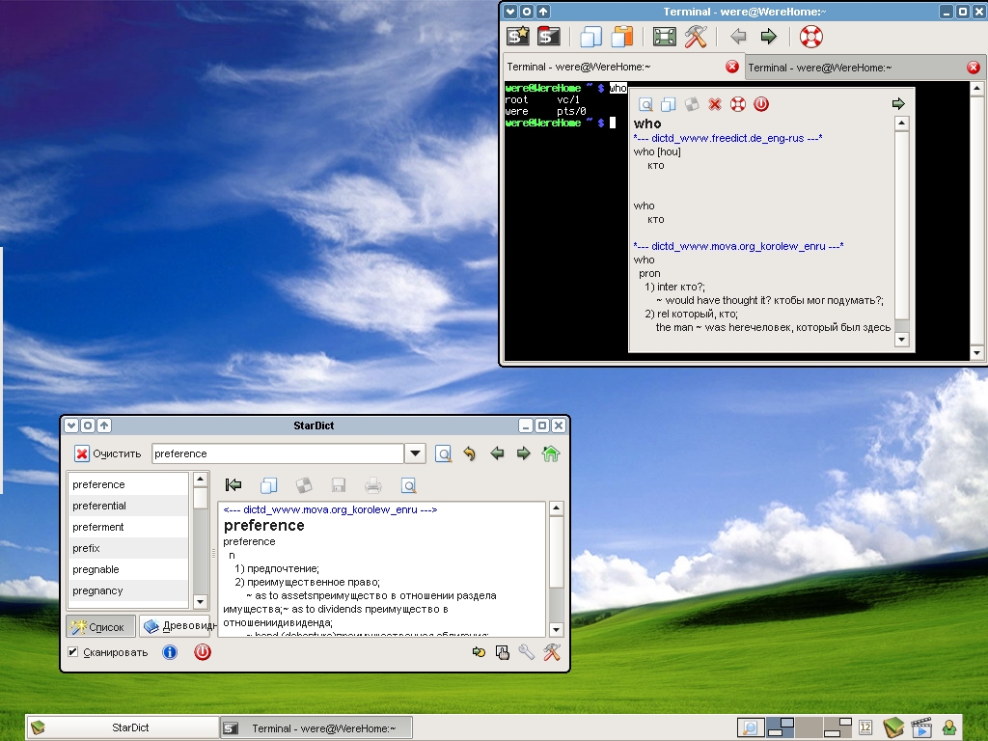Pick "prefix" in the word list
Viewport: 988px width, 741px height.
click(x=128, y=549)
